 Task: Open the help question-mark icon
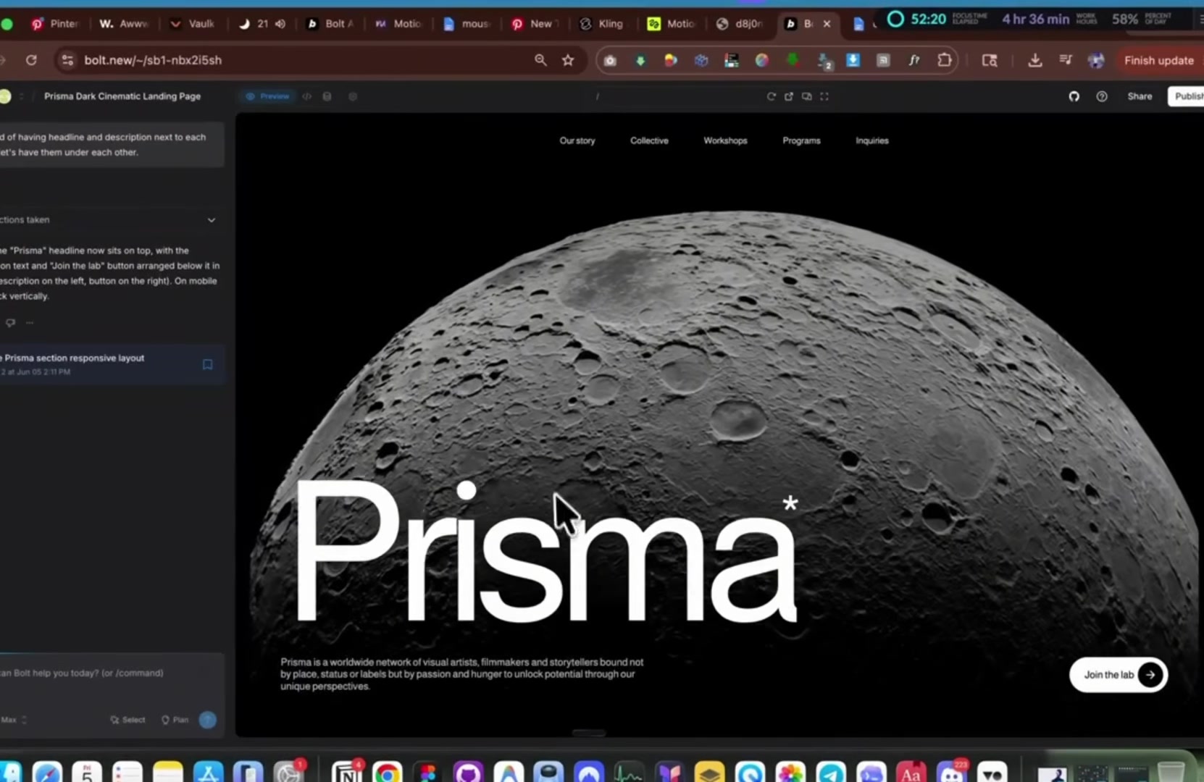click(x=1102, y=96)
